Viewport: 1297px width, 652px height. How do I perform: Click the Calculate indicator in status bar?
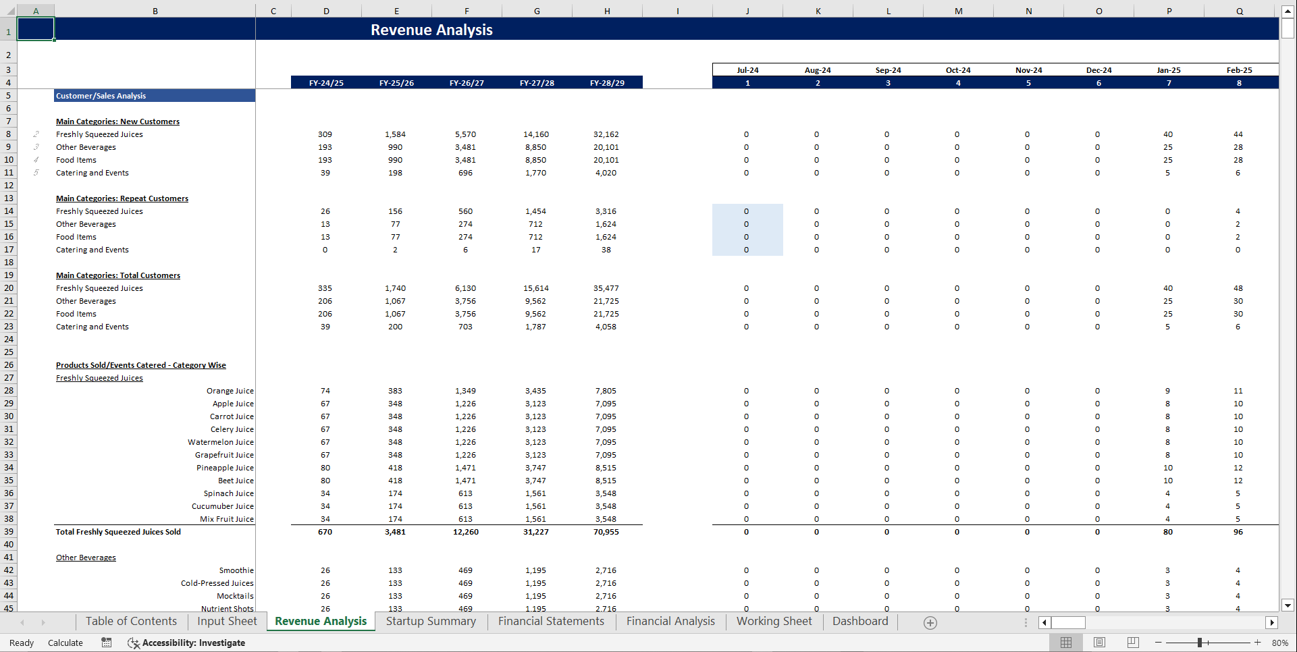click(65, 642)
